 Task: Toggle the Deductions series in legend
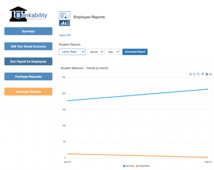point(143,166)
